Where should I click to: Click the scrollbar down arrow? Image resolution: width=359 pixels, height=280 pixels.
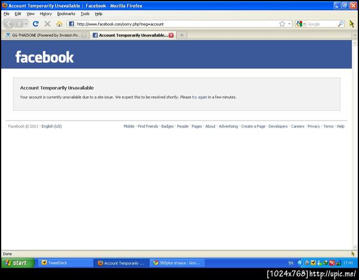coord(355,247)
